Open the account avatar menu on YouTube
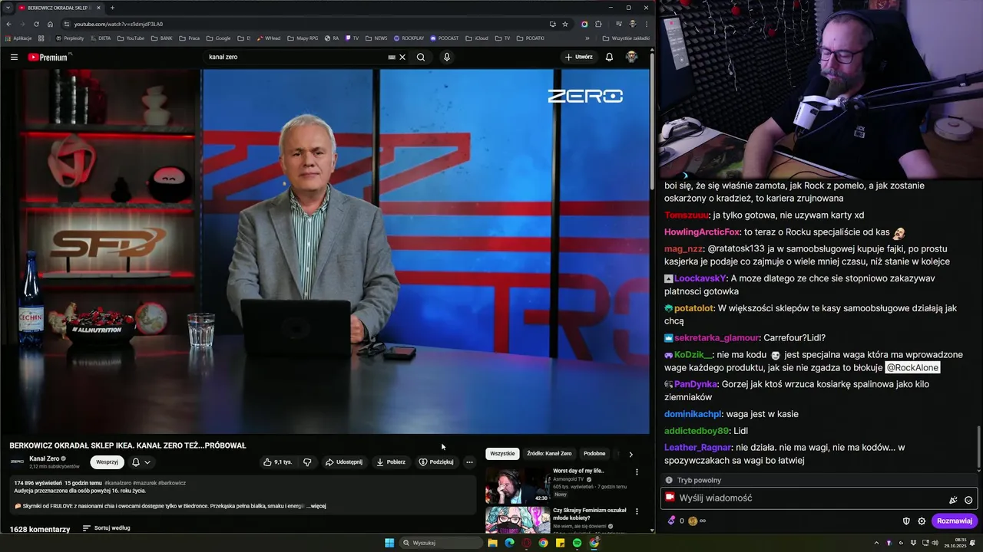The height and width of the screenshot is (552, 983). [631, 57]
